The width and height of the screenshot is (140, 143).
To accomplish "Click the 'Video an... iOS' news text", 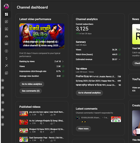I will coord(136,89).
